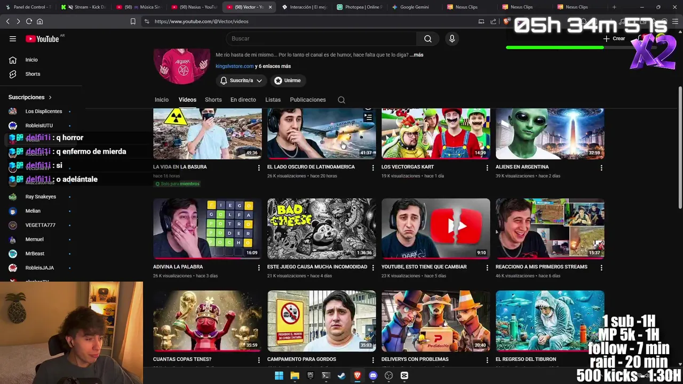Select the Videos channel tab
The image size is (683, 384).
[187, 100]
